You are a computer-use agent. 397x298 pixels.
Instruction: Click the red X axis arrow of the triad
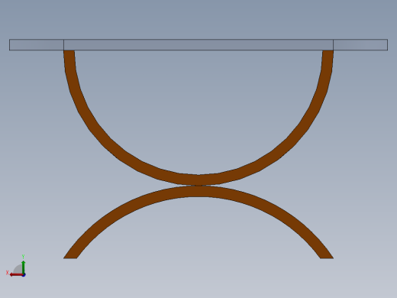[x=16, y=274]
